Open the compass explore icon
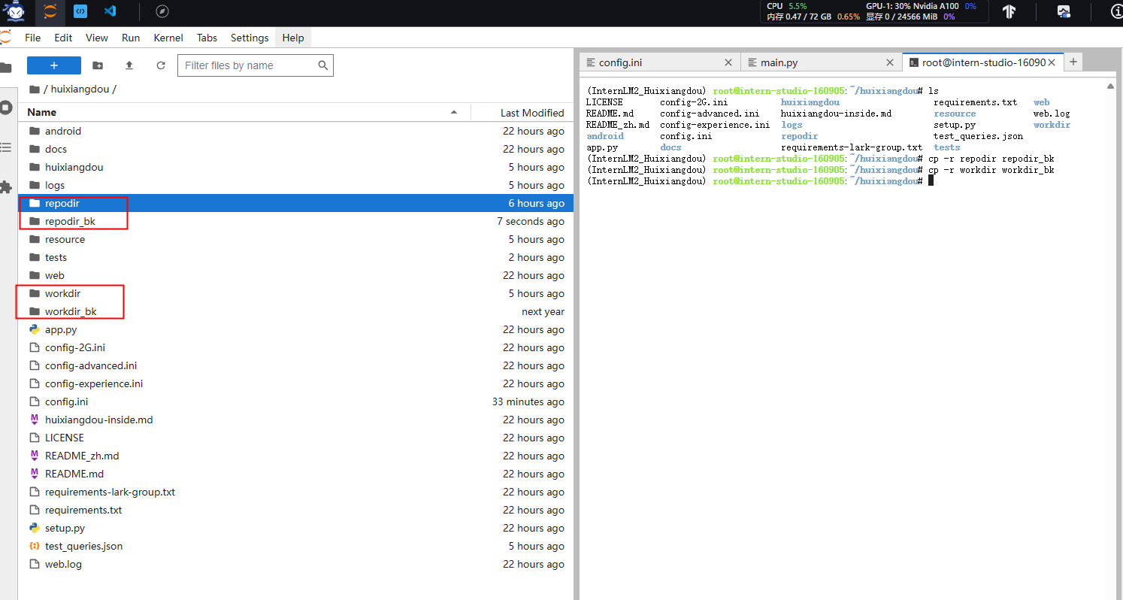The height and width of the screenshot is (600, 1123). 162,11
